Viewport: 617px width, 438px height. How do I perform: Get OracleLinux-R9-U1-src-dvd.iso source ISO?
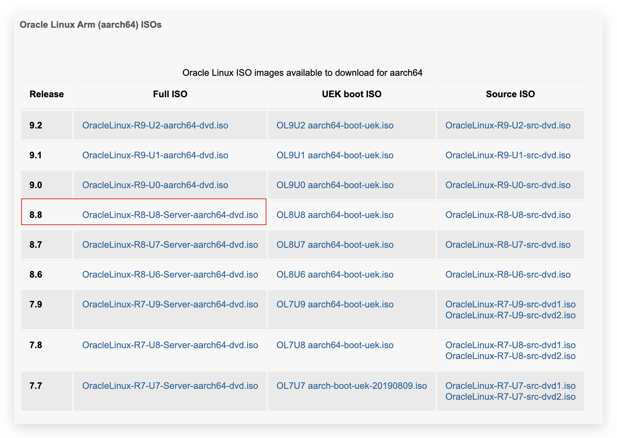[508, 155]
